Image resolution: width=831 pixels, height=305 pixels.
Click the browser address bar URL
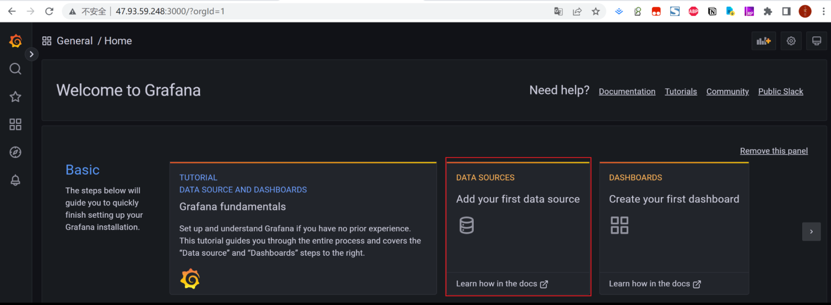tap(170, 11)
